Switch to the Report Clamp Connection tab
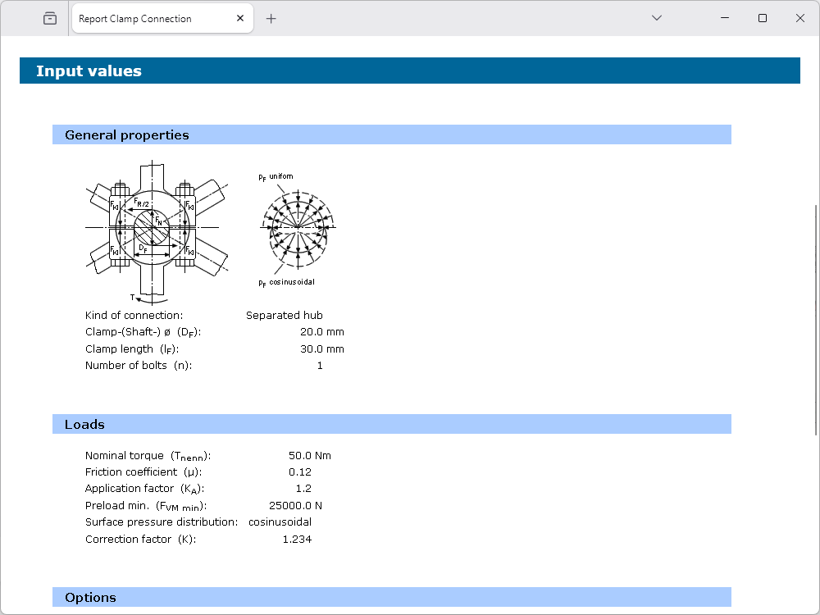This screenshot has width=820, height=615. [x=148, y=18]
